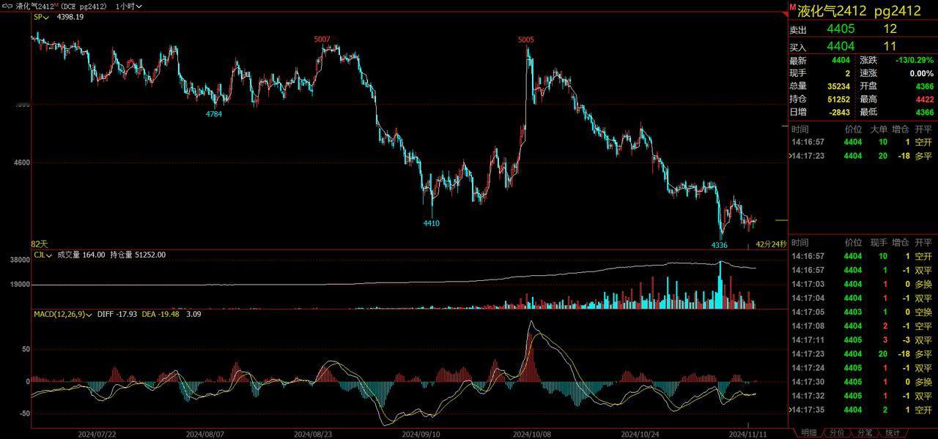
Task: Select the 14:17:23 row marked 多平 in large-order table
Action: (863, 156)
